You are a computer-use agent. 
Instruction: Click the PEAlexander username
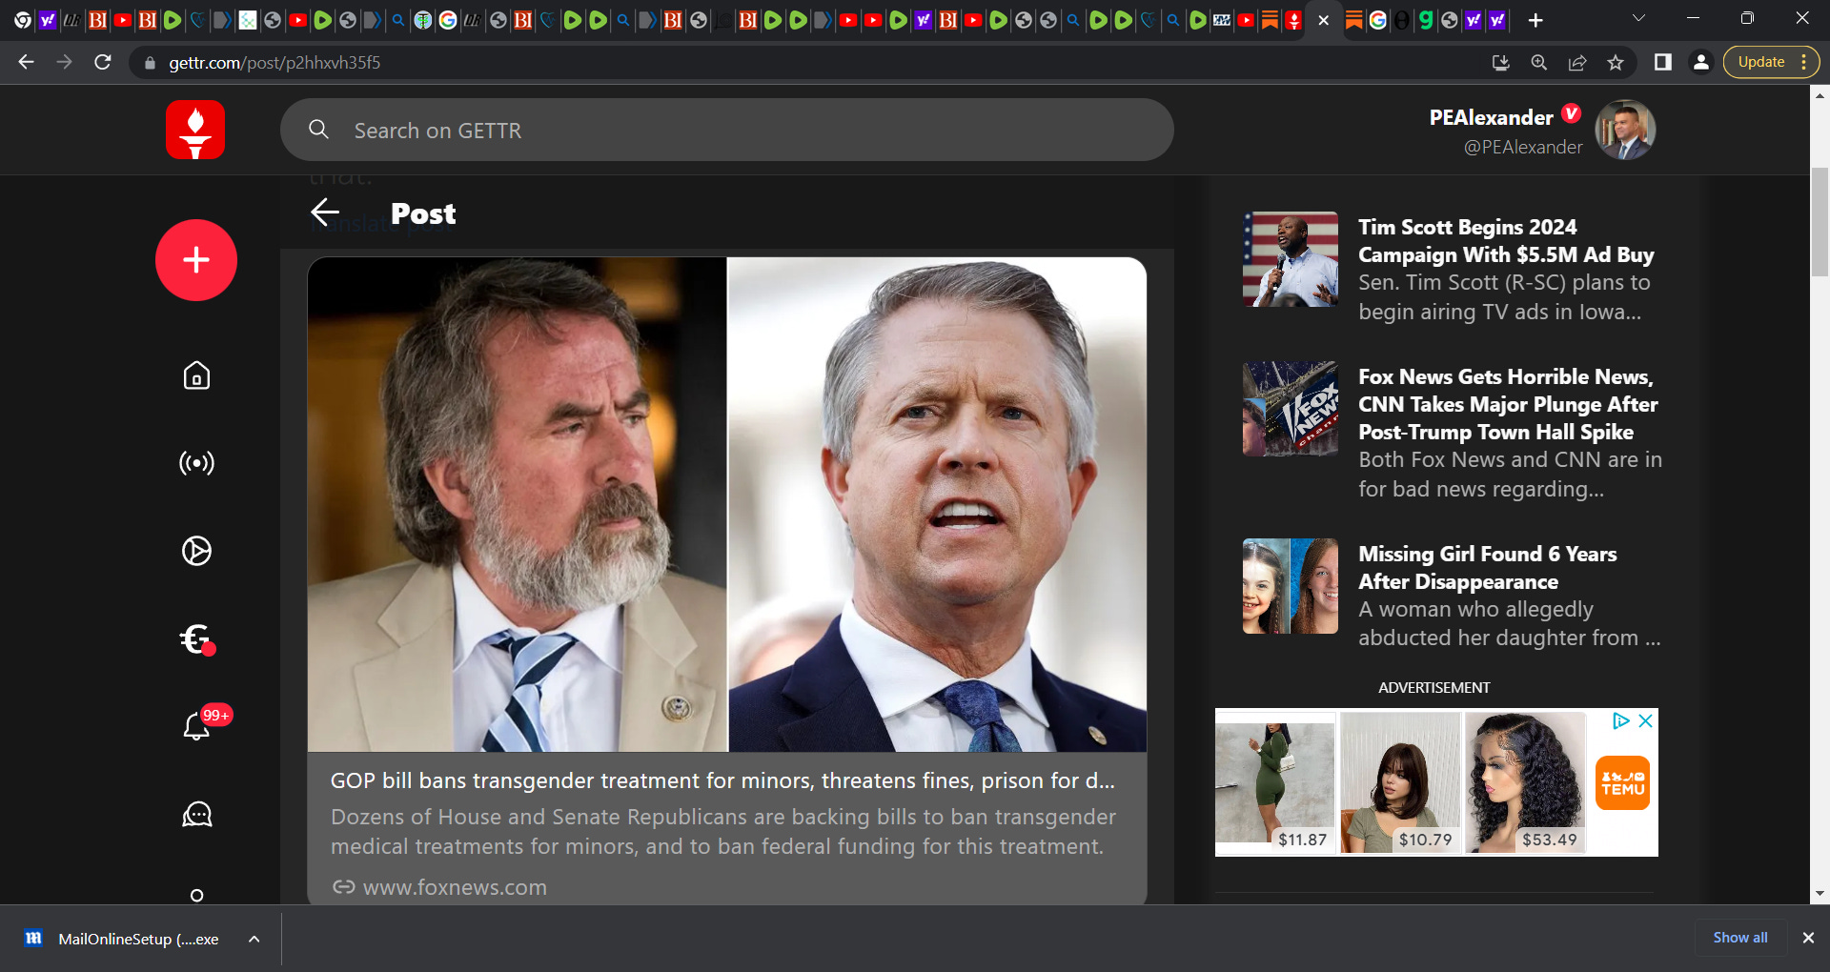click(1491, 117)
